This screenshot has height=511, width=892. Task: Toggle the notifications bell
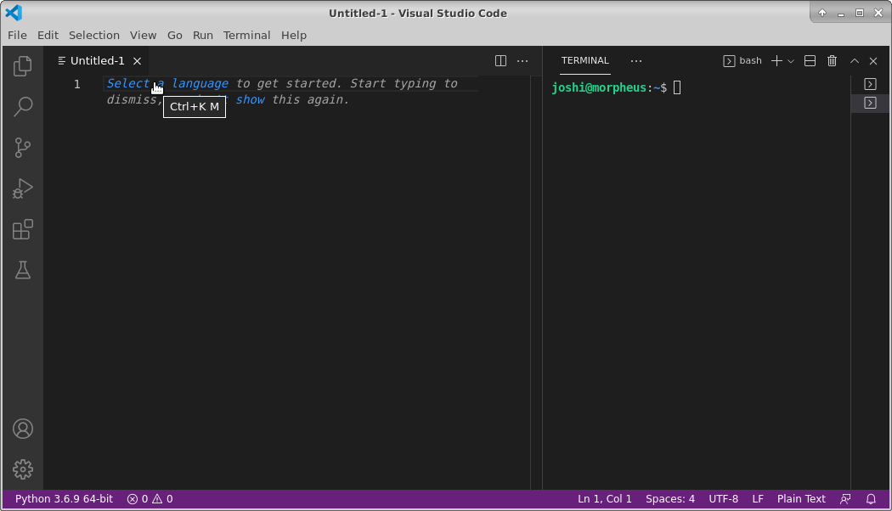point(870,499)
